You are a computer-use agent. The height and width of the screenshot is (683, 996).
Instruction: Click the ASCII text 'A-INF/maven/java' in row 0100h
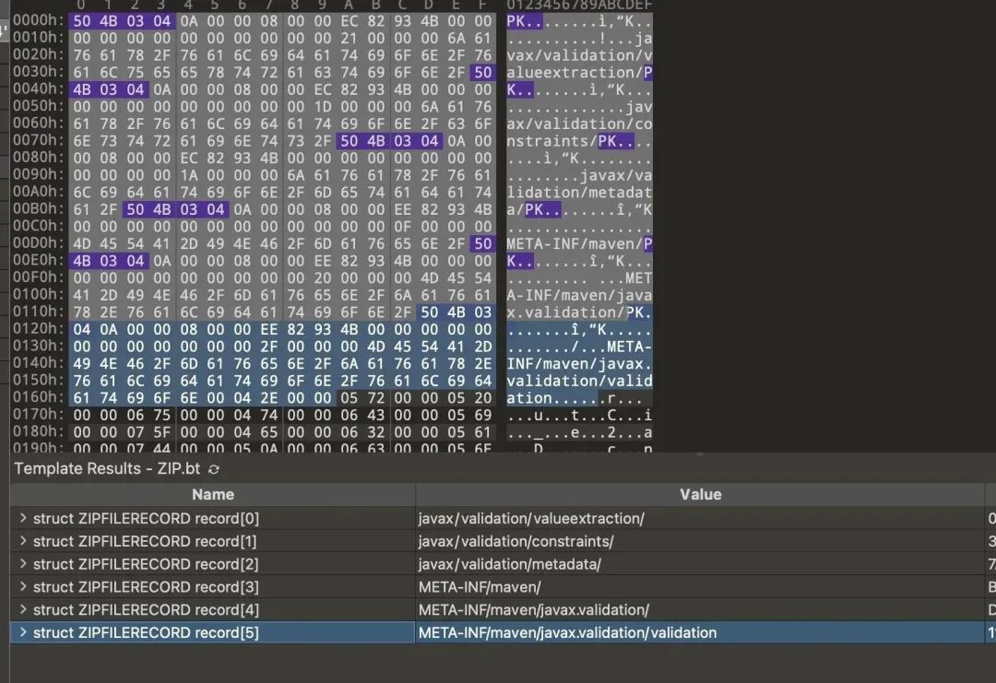point(579,295)
